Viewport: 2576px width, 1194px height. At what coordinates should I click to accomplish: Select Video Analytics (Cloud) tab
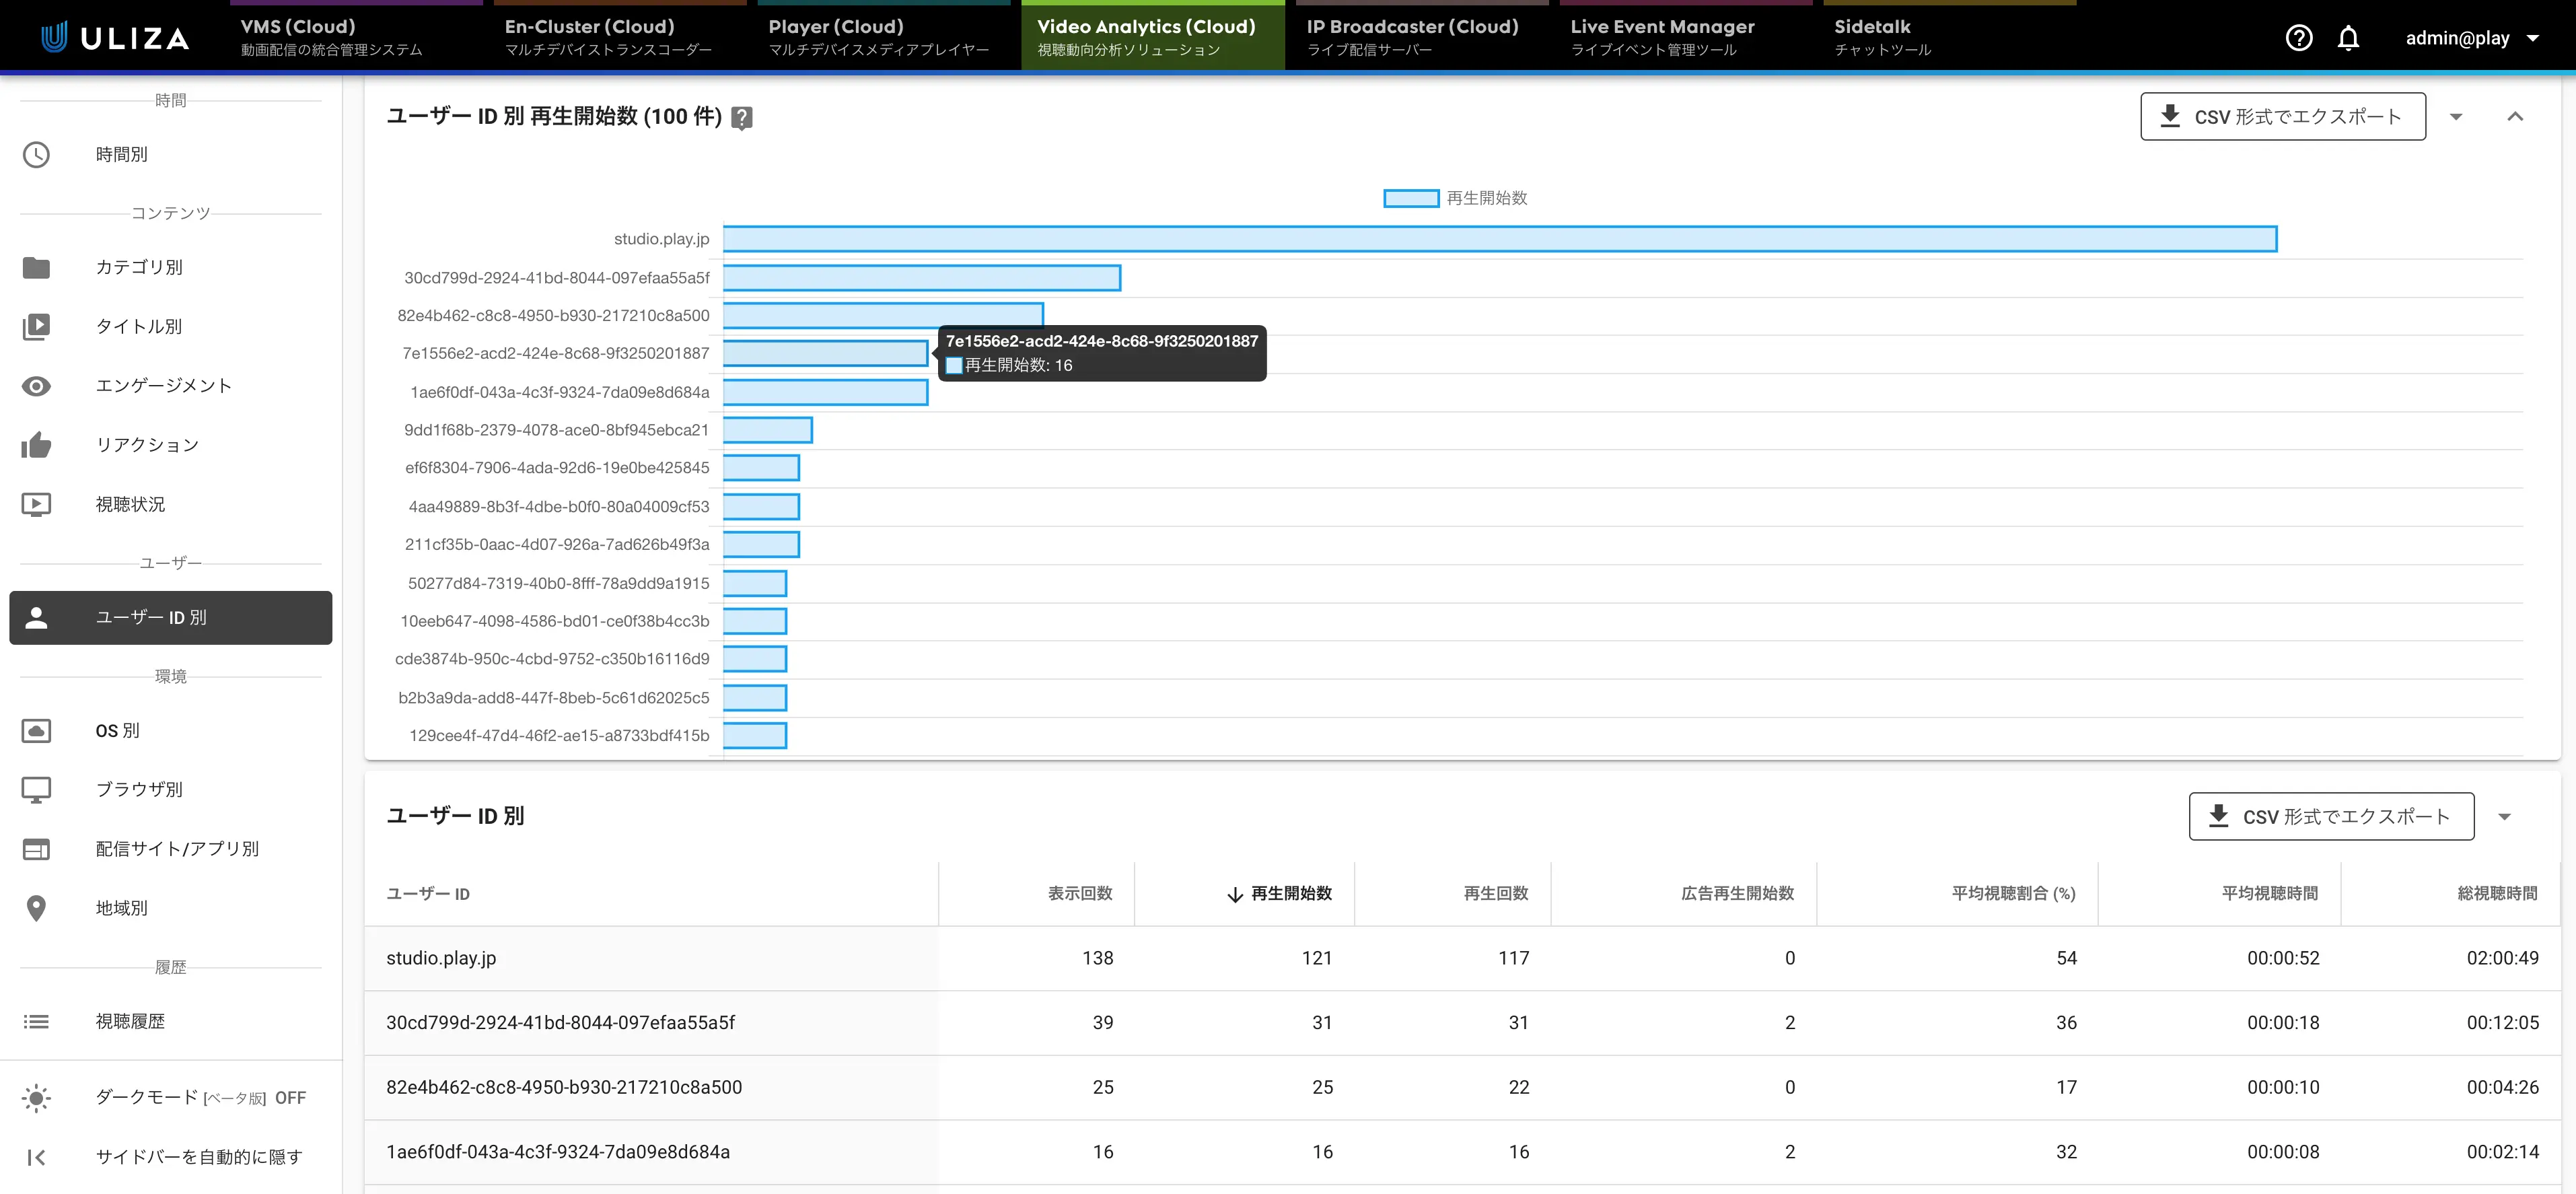(x=1152, y=36)
